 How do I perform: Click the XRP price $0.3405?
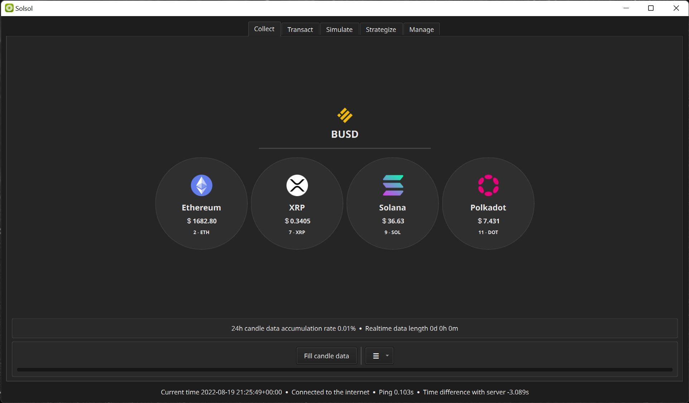pyautogui.click(x=297, y=221)
